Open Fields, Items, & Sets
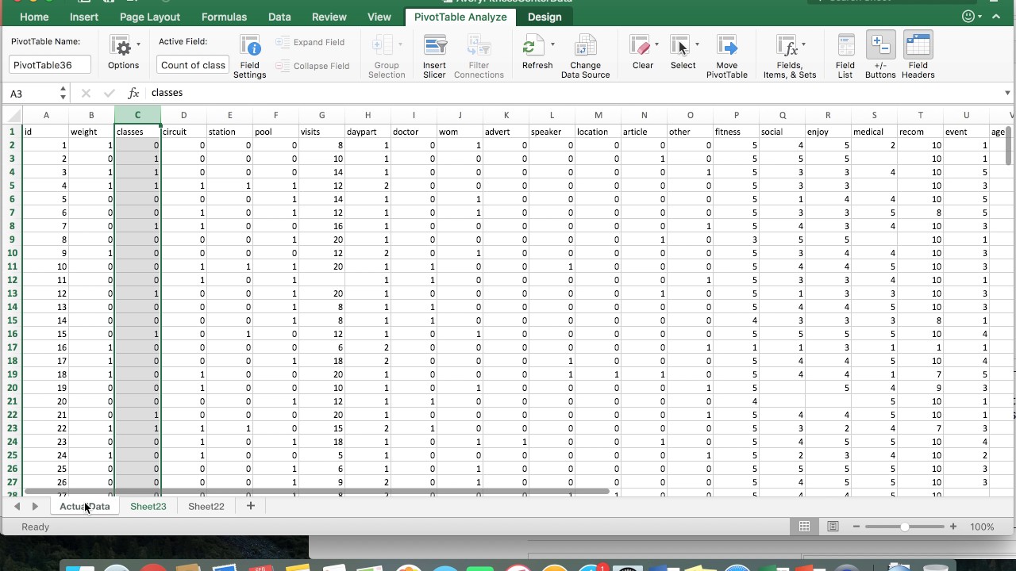The image size is (1016, 571). coord(789,56)
